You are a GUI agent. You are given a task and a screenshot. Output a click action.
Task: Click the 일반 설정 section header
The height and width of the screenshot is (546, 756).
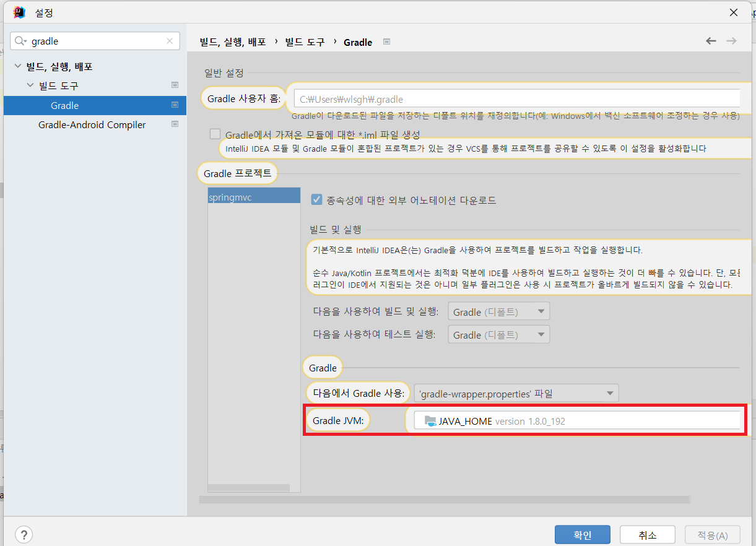click(x=224, y=73)
